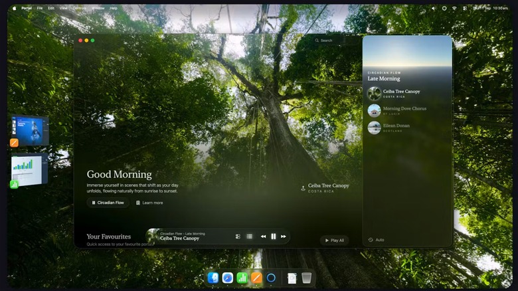The image size is (518, 291).
Task: Click the Search field in Portal window
Action: point(337,41)
